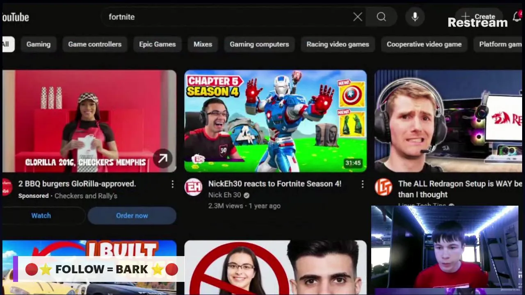Visit the Linus Tech Tips channel avatar

[x=383, y=187]
